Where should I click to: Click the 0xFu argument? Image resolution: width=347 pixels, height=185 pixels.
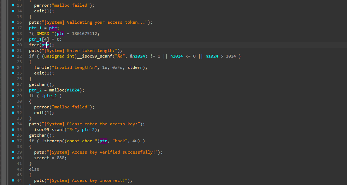[118, 67]
